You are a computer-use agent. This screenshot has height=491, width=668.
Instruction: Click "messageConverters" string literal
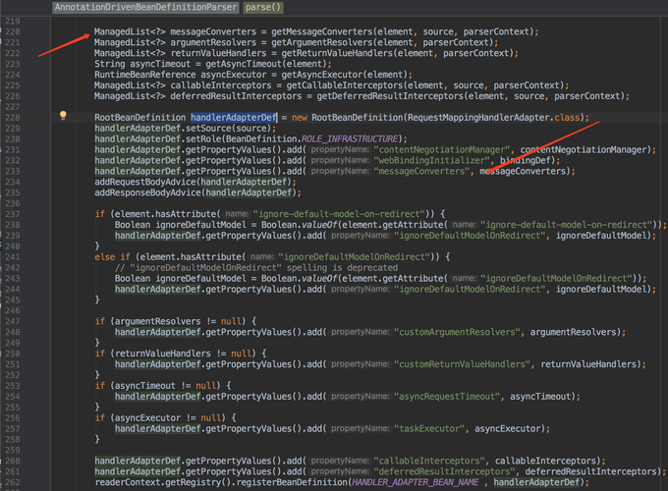tap(421, 171)
